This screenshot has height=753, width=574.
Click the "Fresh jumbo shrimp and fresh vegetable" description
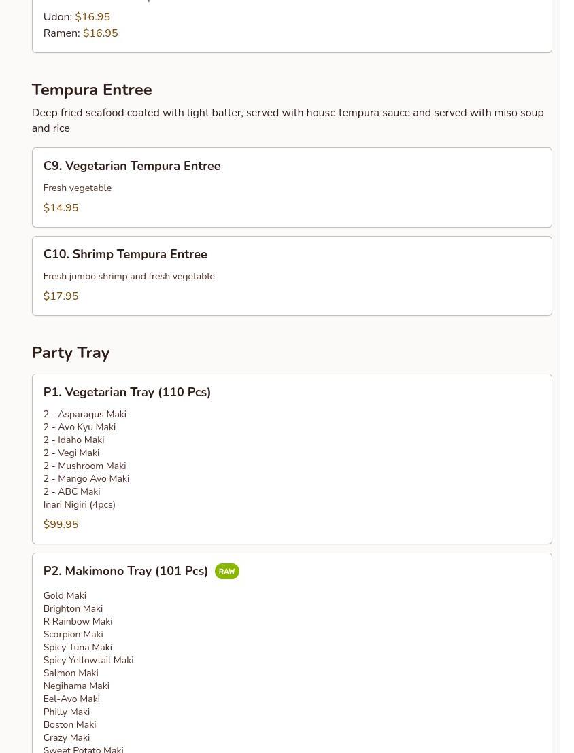coord(129,276)
